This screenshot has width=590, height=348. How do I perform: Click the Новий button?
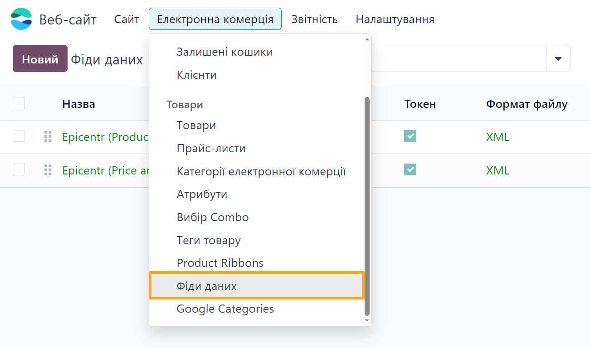(x=40, y=58)
